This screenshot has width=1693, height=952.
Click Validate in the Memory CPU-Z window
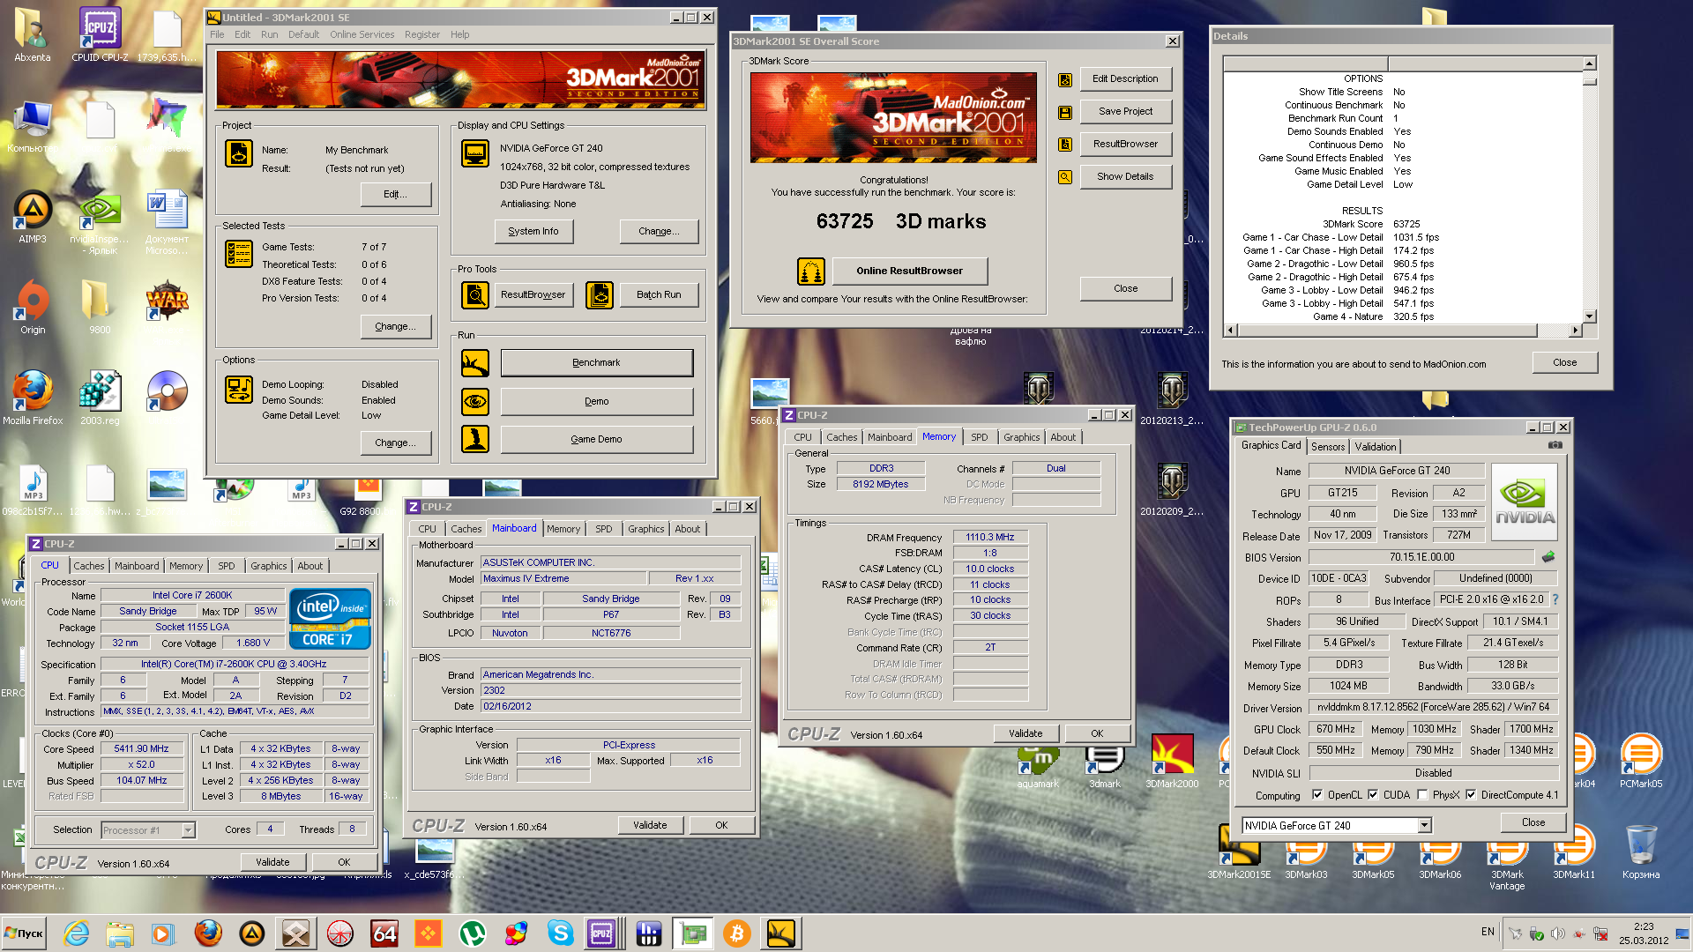[1025, 733]
